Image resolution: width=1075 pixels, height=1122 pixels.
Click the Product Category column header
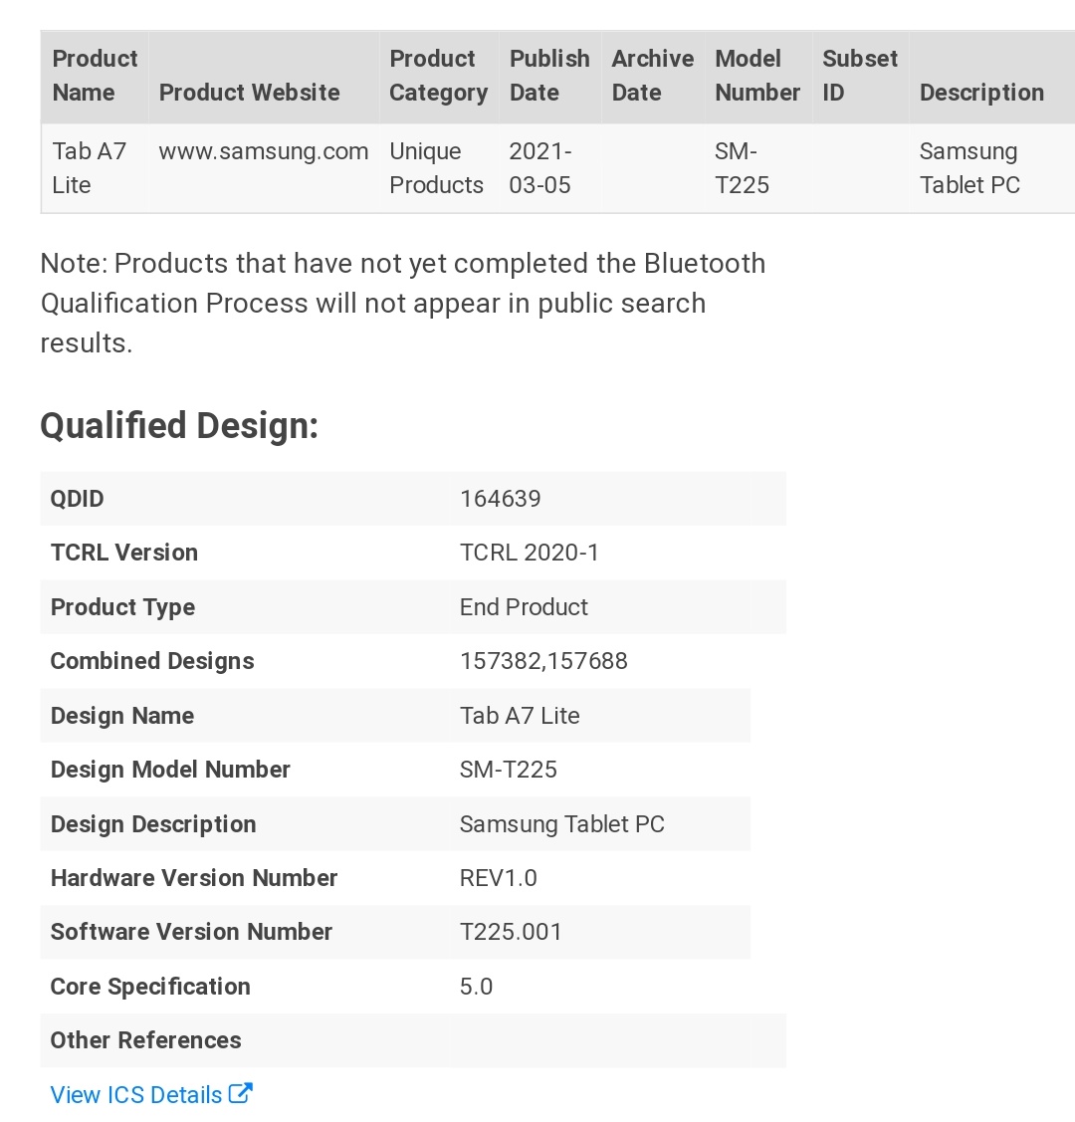click(438, 75)
